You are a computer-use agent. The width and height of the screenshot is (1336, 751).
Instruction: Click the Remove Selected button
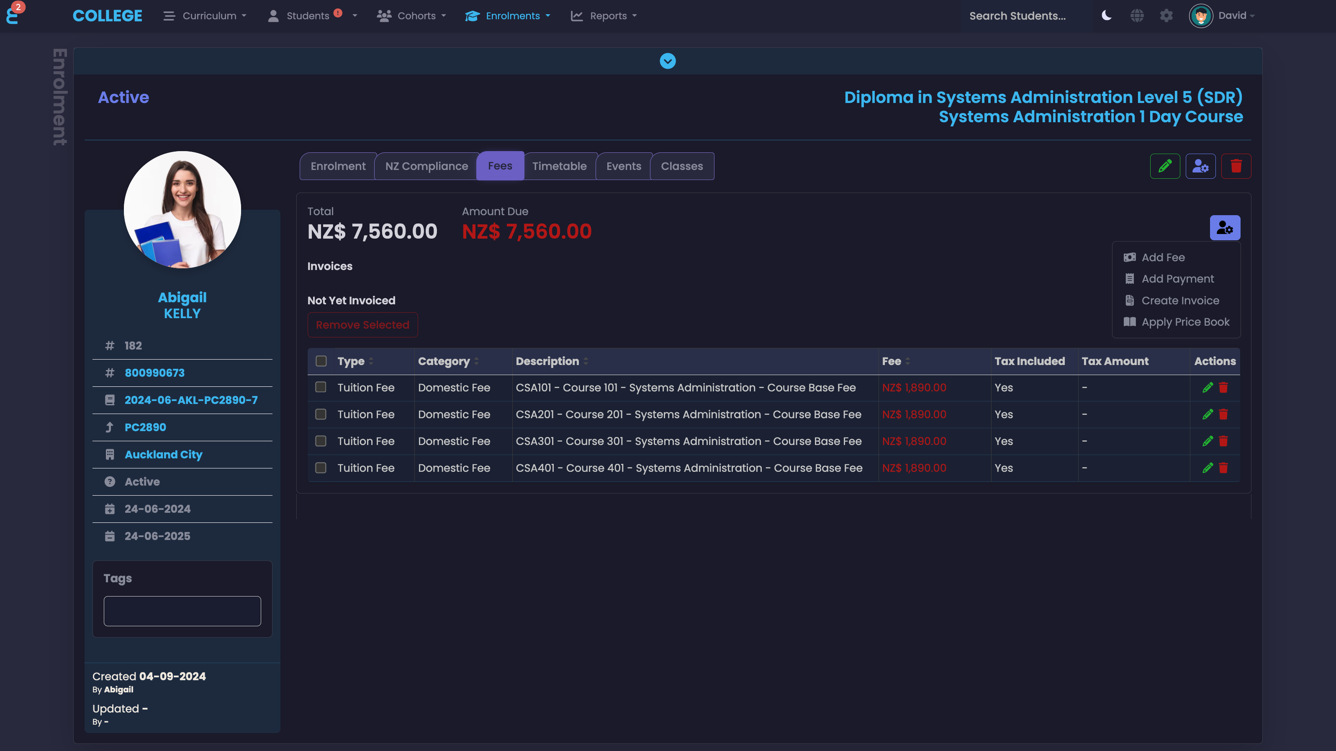coord(362,325)
